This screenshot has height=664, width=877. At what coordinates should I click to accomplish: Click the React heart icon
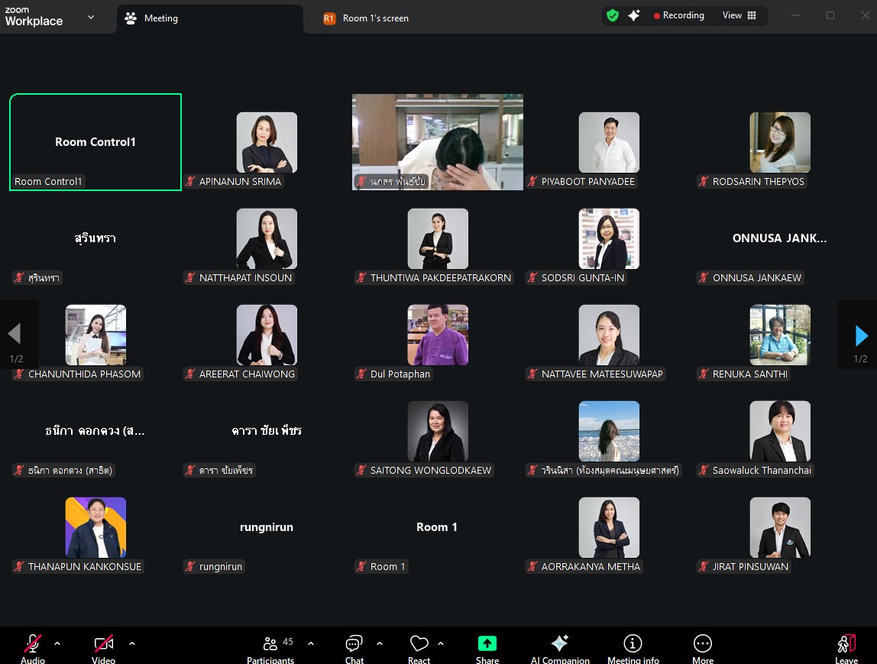click(x=419, y=647)
